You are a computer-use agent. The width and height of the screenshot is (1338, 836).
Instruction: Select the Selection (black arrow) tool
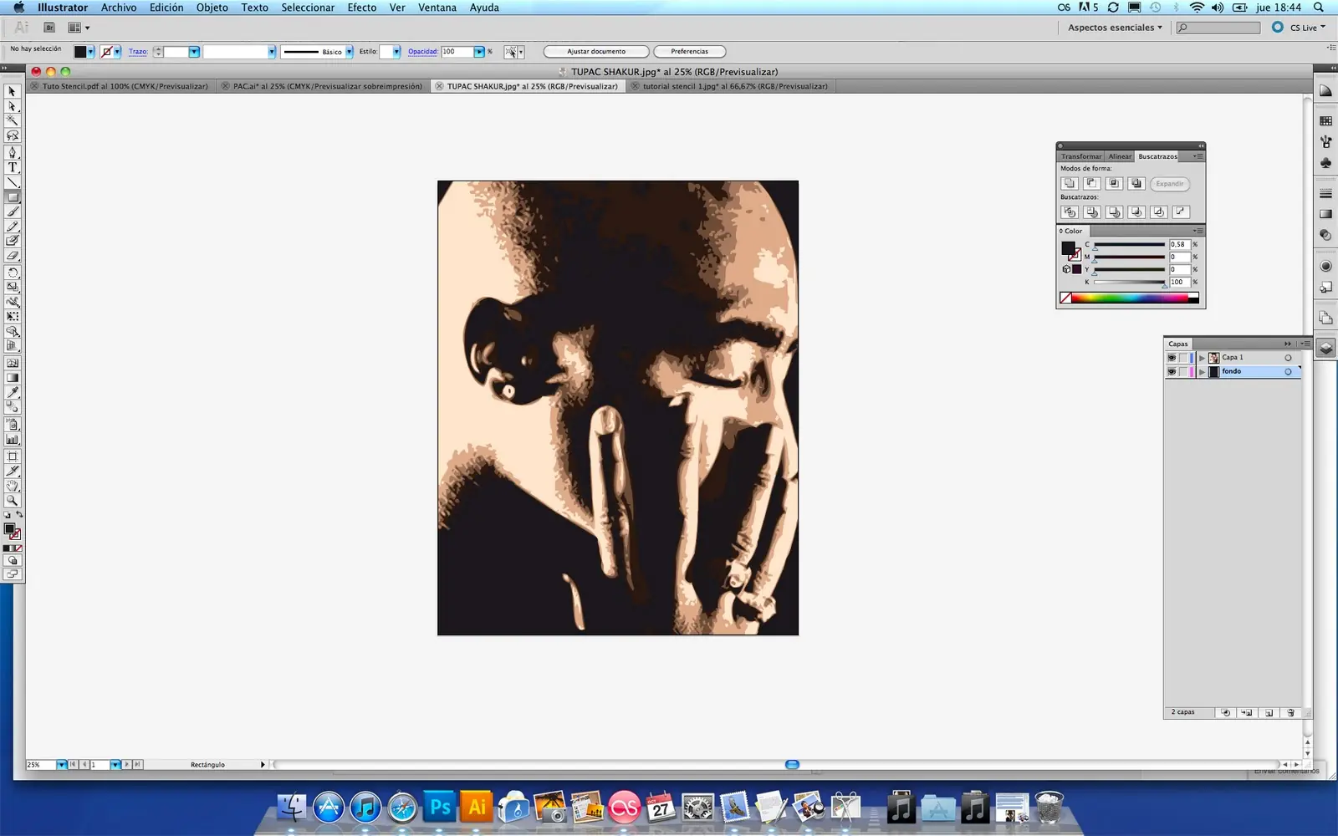pyautogui.click(x=12, y=91)
